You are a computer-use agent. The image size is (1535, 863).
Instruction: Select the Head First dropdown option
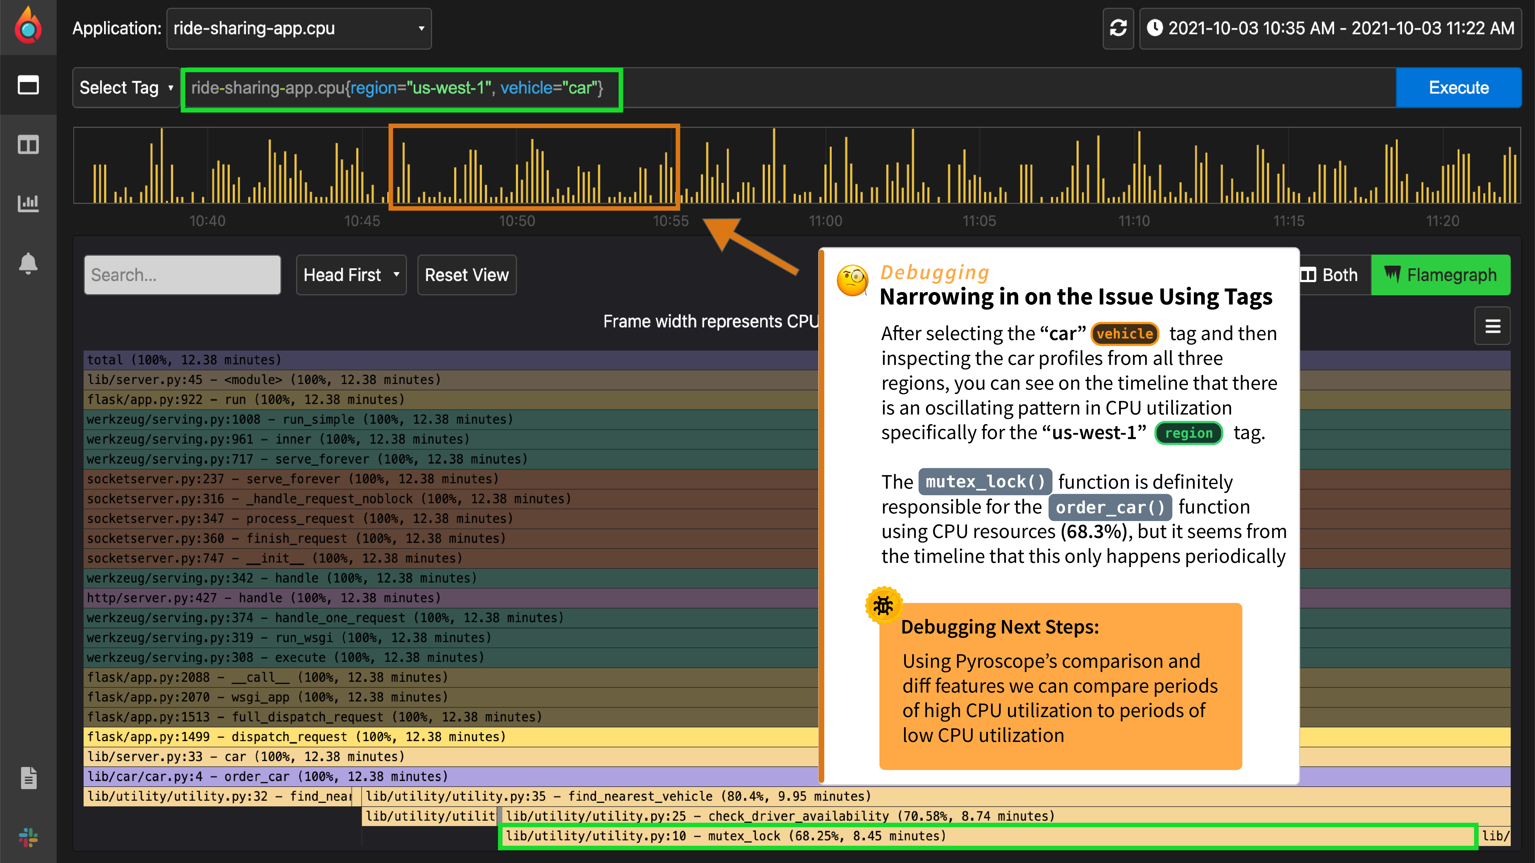point(349,275)
